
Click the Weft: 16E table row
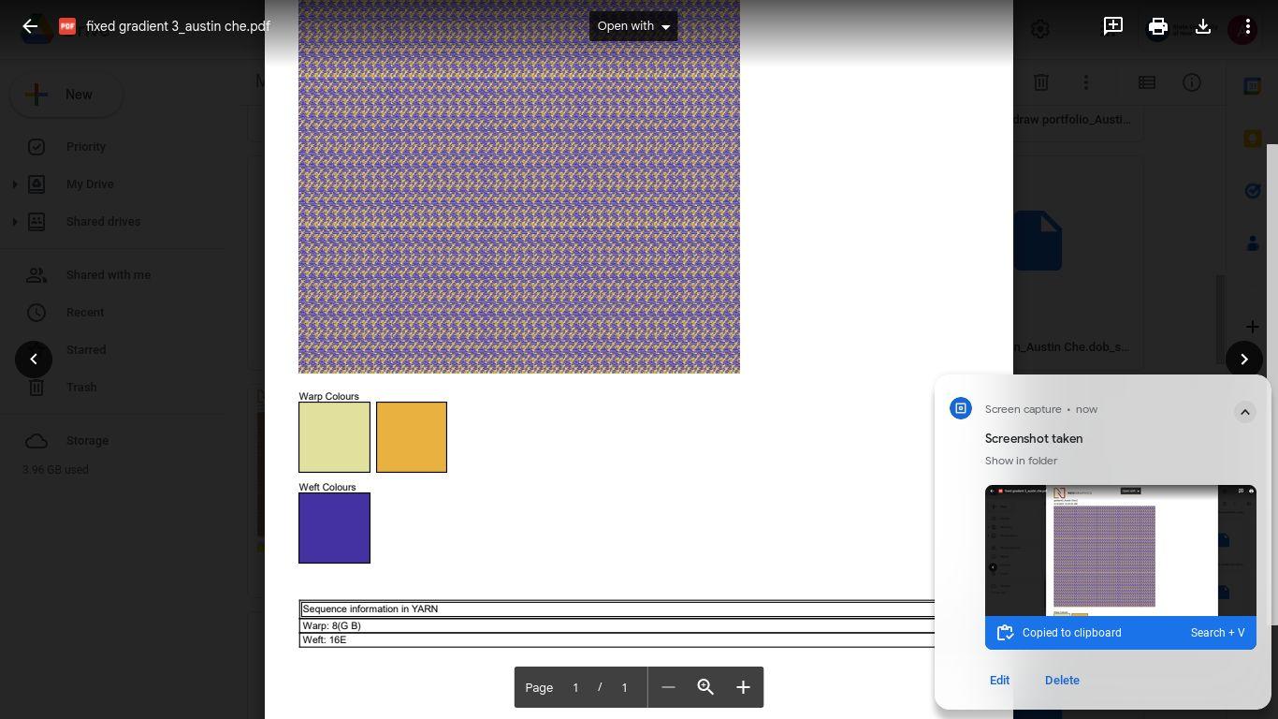coord(617,640)
